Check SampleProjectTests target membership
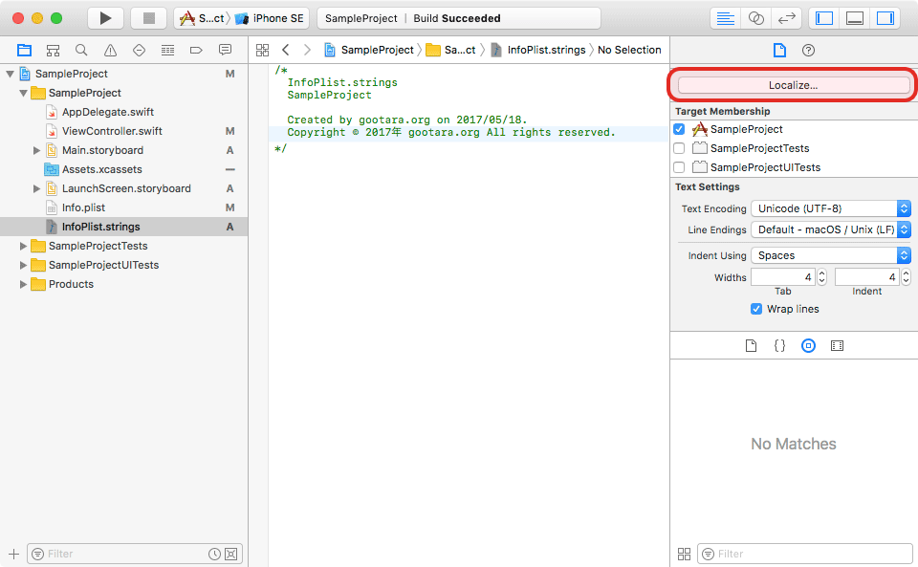This screenshot has width=918, height=567. (x=679, y=148)
